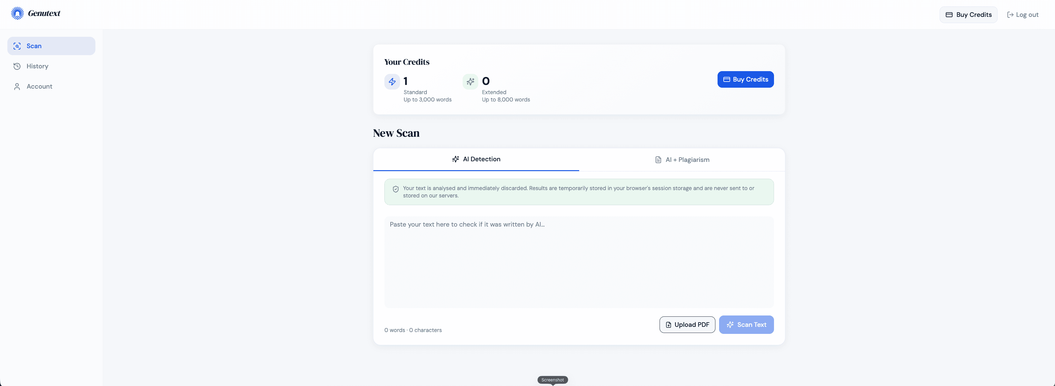1055x386 pixels.
Task: Click the Genutext logo icon
Action: 17,13
